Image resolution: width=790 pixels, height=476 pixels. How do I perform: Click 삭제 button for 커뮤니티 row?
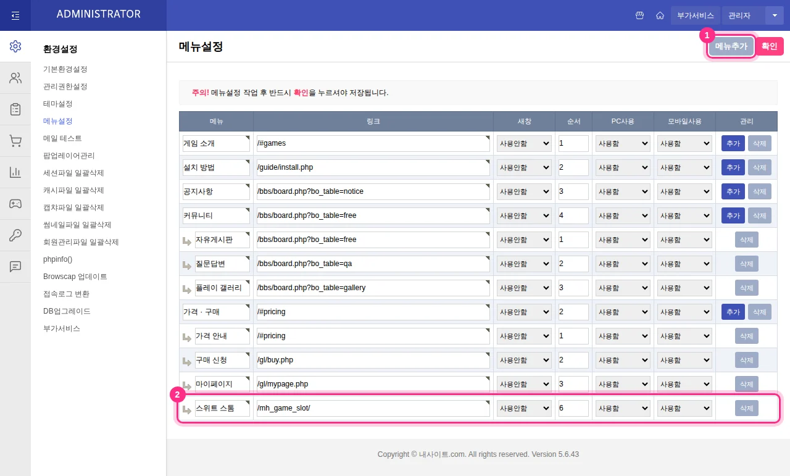point(760,215)
